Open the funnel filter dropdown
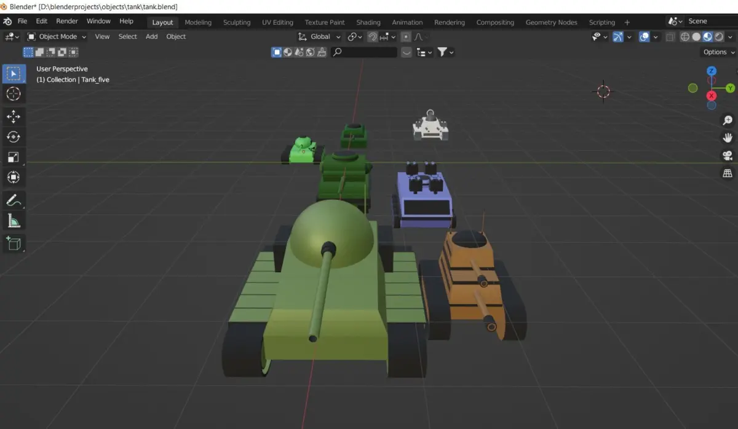 [x=445, y=52]
